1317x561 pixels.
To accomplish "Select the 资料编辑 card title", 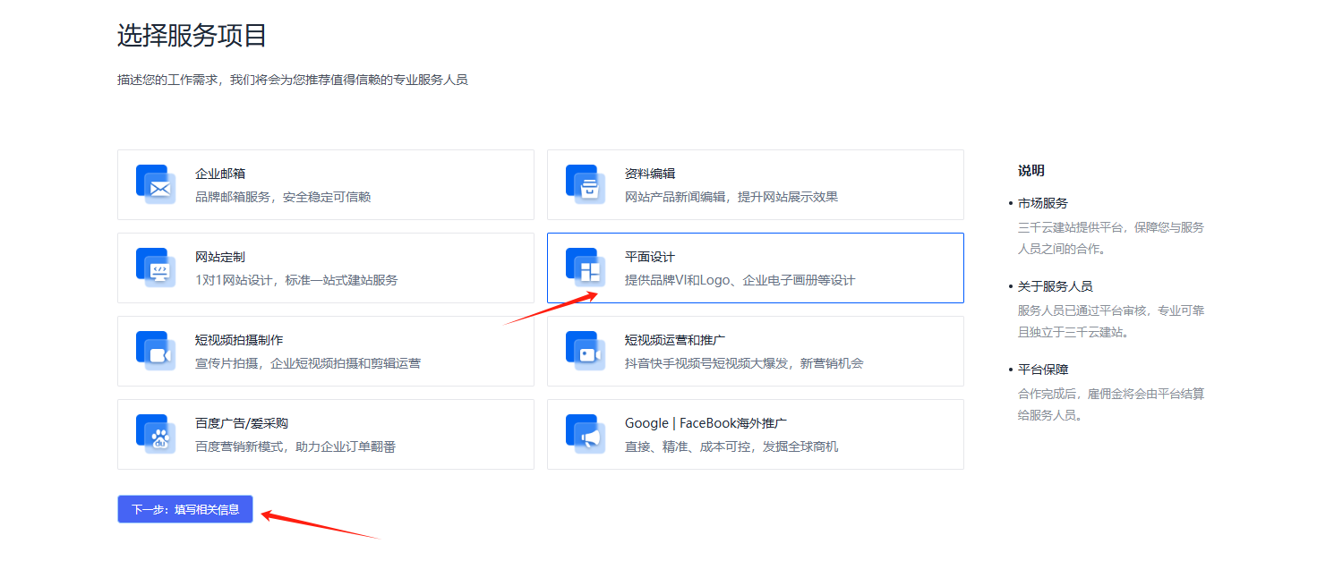I will [650, 174].
